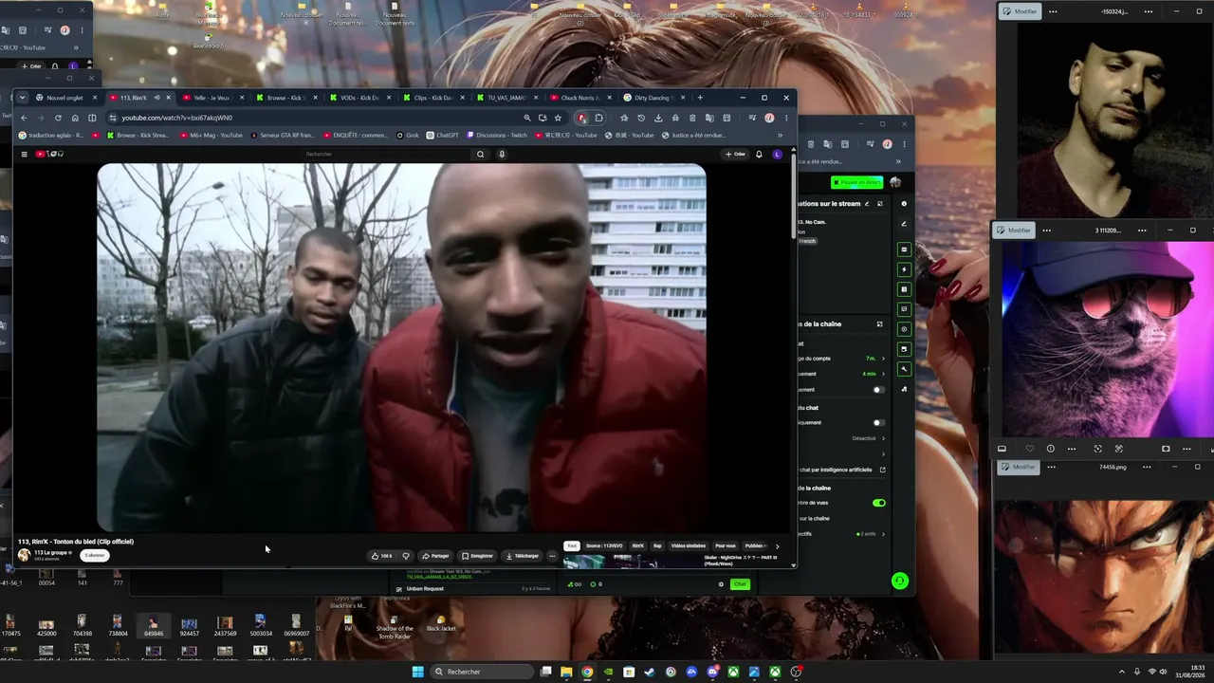Switch to the 'Yelle - Je Veux' tab
The image size is (1214, 683).
212,98
